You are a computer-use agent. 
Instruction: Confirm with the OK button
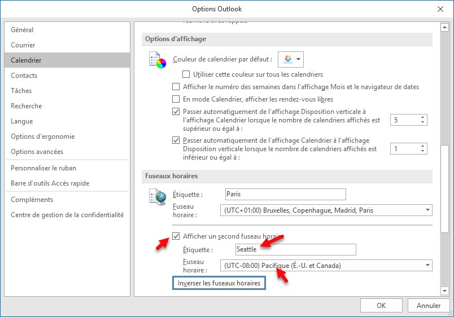381,305
